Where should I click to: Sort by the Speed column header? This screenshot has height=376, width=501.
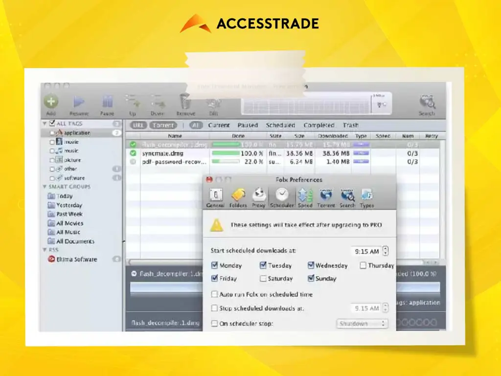pyautogui.click(x=383, y=136)
